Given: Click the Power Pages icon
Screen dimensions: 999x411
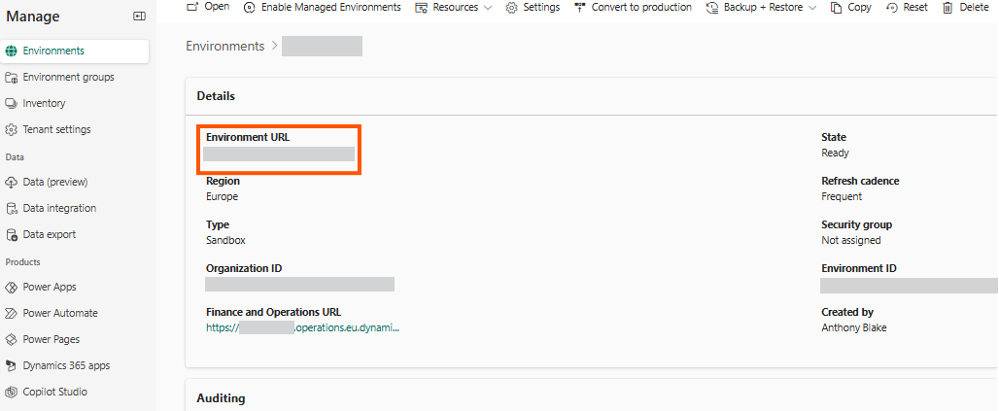Looking at the screenshot, I should pos(11,340).
